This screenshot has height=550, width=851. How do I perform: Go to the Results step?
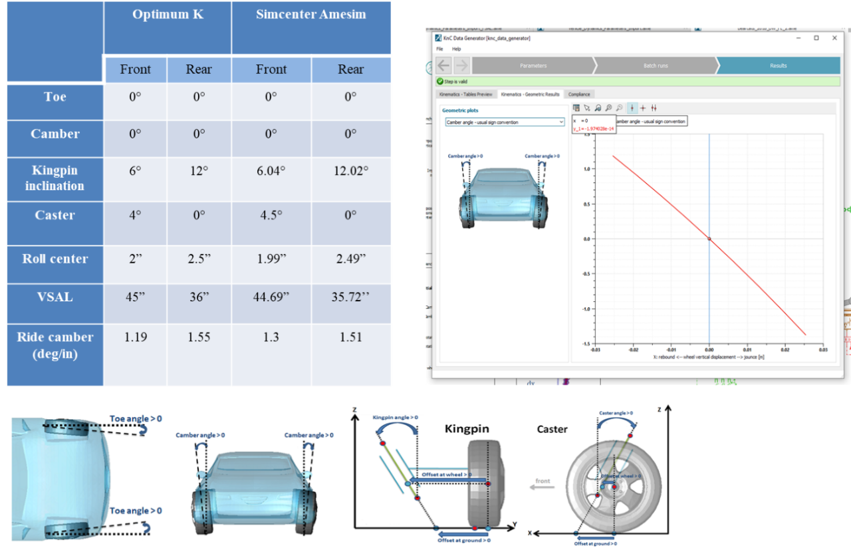(x=778, y=66)
